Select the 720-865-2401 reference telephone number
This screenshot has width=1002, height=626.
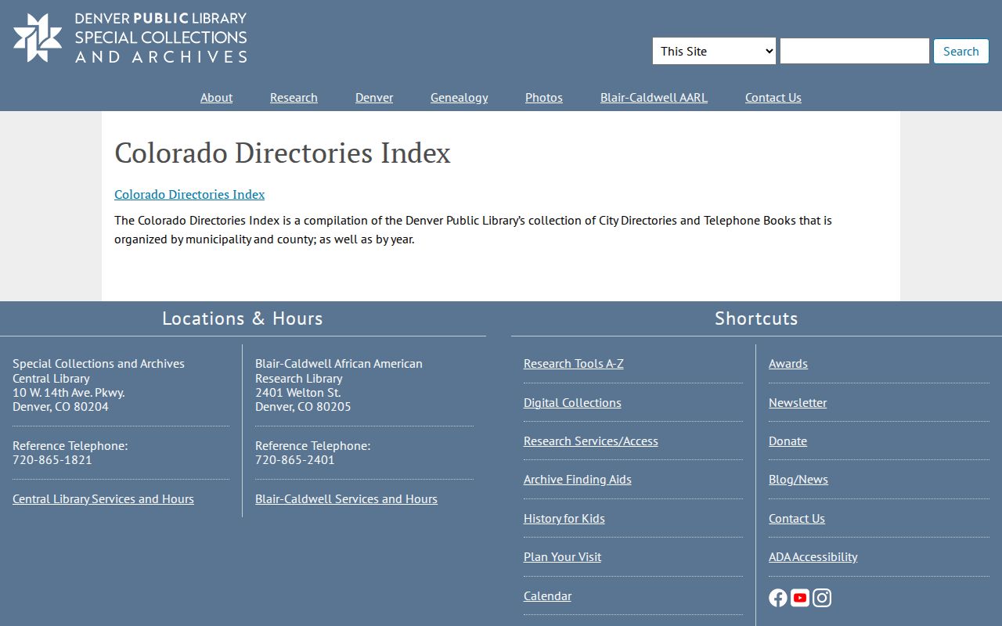coord(295,459)
